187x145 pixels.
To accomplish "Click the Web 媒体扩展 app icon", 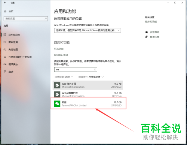I will 57,85.
